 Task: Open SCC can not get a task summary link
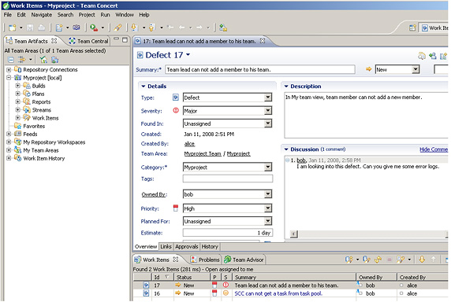pos(278,293)
